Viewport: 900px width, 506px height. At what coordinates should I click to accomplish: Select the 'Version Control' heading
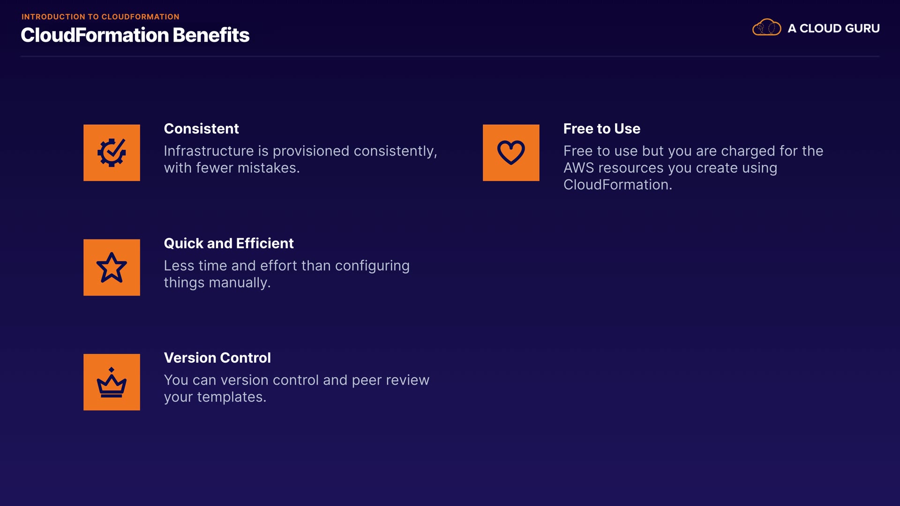pyautogui.click(x=217, y=358)
